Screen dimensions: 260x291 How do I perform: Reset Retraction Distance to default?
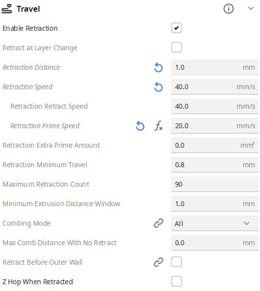point(159,67)
